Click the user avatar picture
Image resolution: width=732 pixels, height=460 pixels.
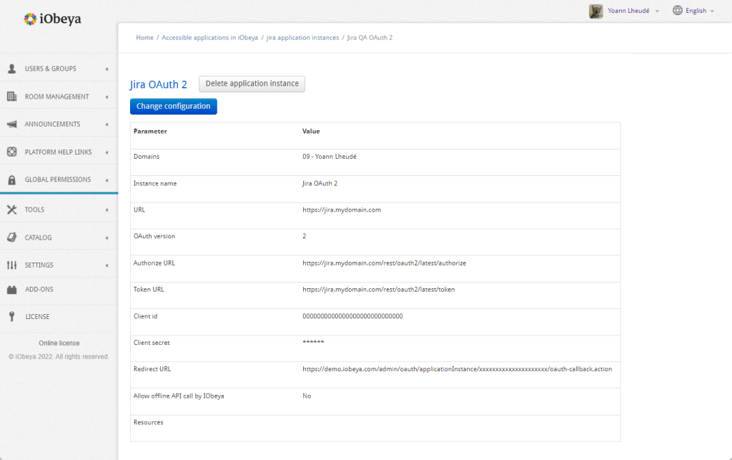(x=595, y=11)
